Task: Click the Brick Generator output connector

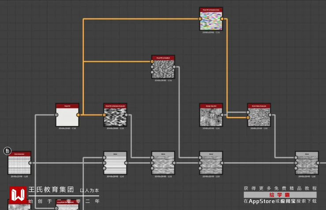Action: (30, 163)
